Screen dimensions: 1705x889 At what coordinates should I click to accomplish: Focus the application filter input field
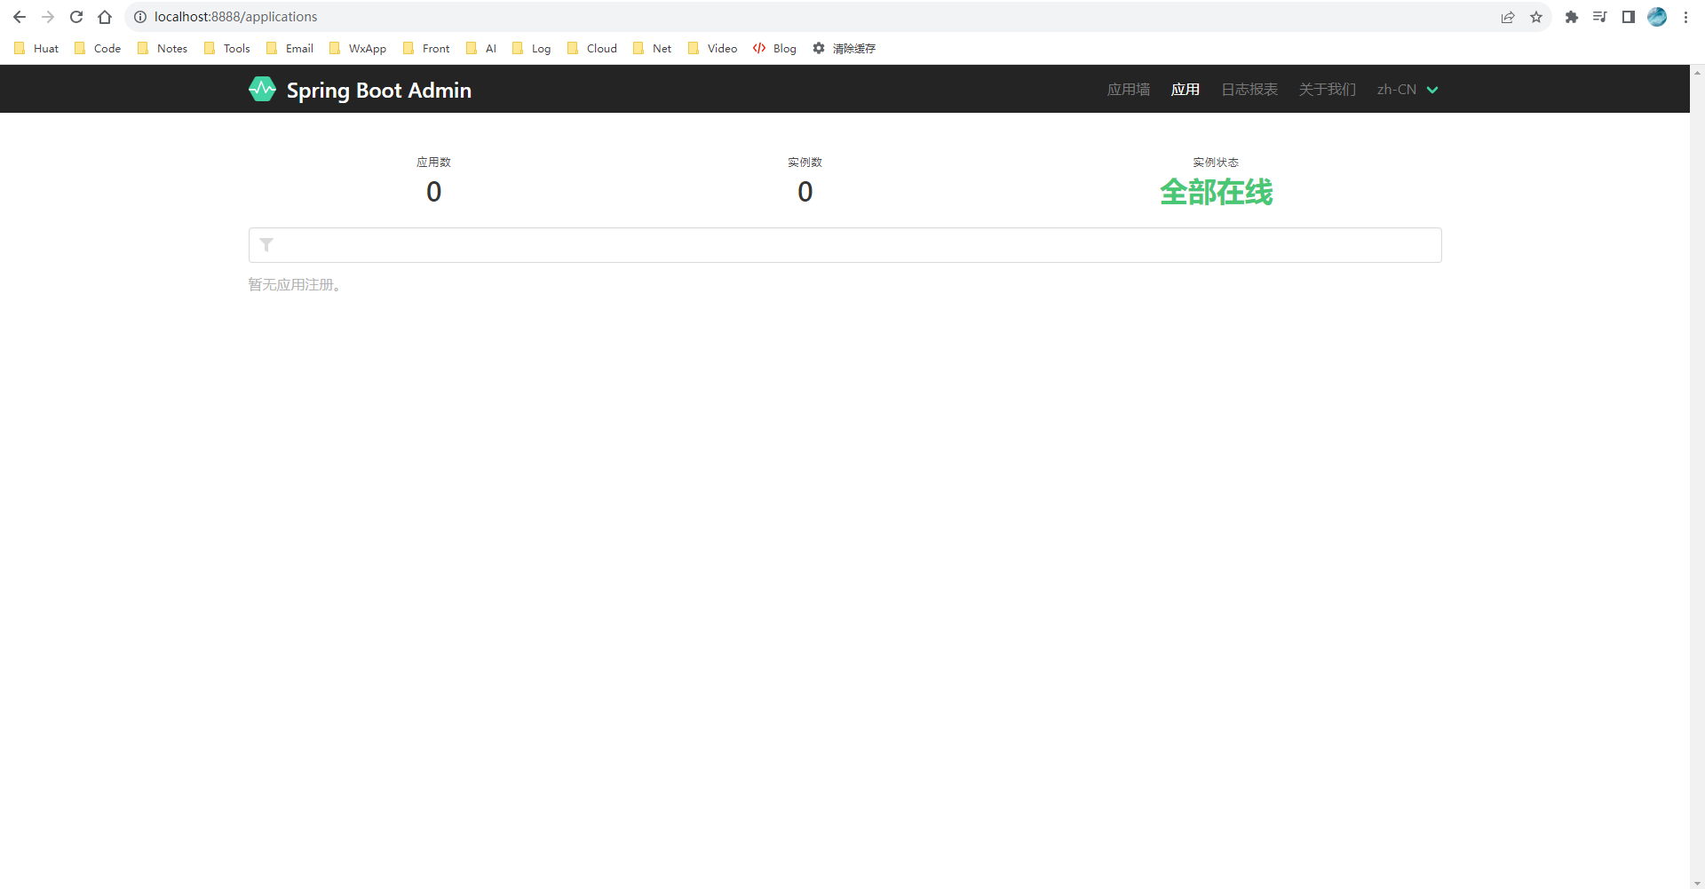coord(852,245)
